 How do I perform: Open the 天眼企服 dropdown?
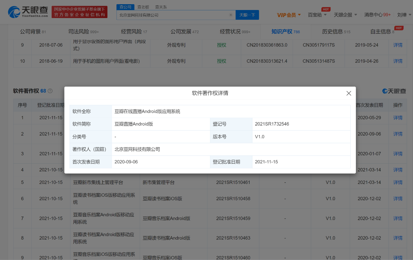coord(345,15)
